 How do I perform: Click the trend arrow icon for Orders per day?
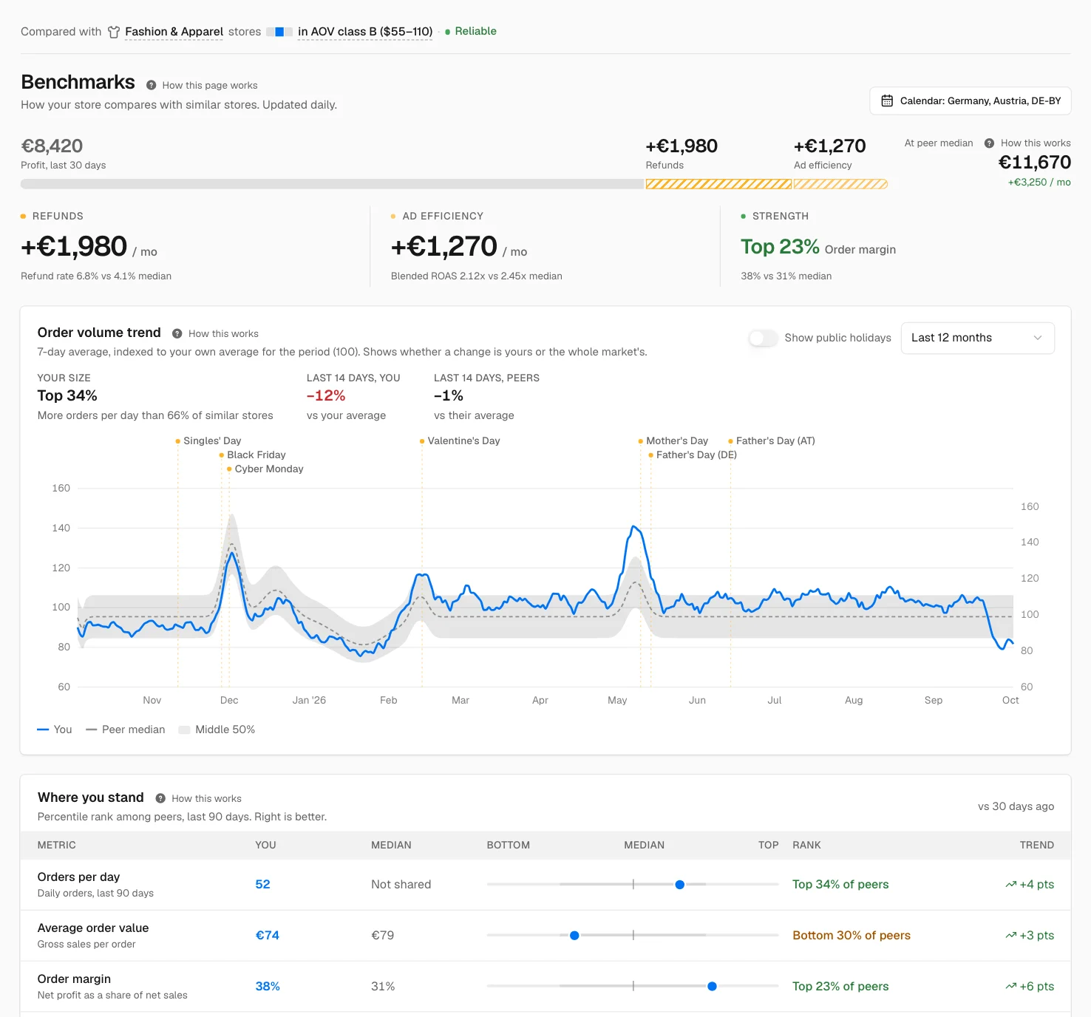click(1010, 885)
